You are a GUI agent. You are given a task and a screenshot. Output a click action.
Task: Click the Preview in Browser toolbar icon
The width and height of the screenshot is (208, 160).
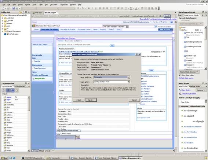pos(17,8)
